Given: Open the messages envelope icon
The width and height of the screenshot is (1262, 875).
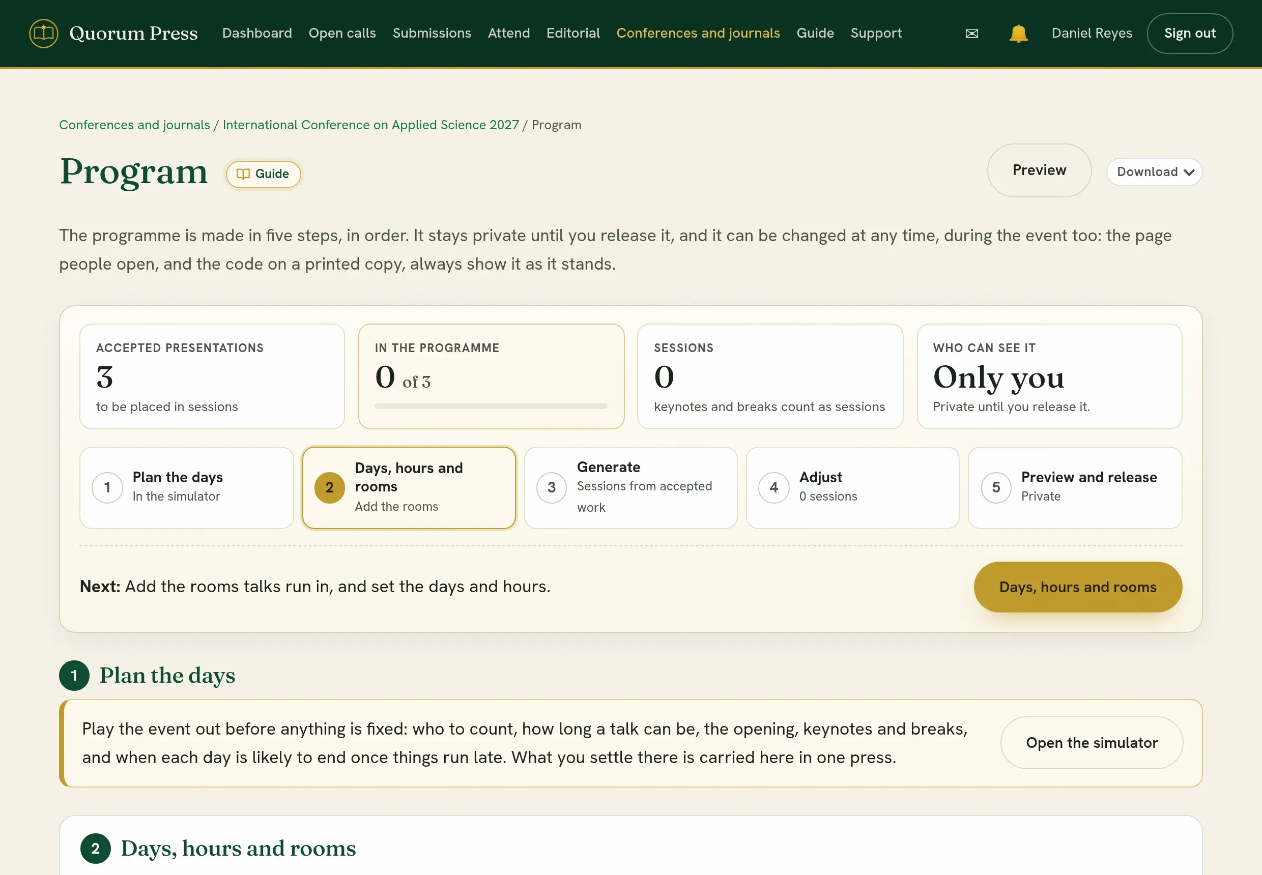Looking at the screenshot, I should (971, 34).
